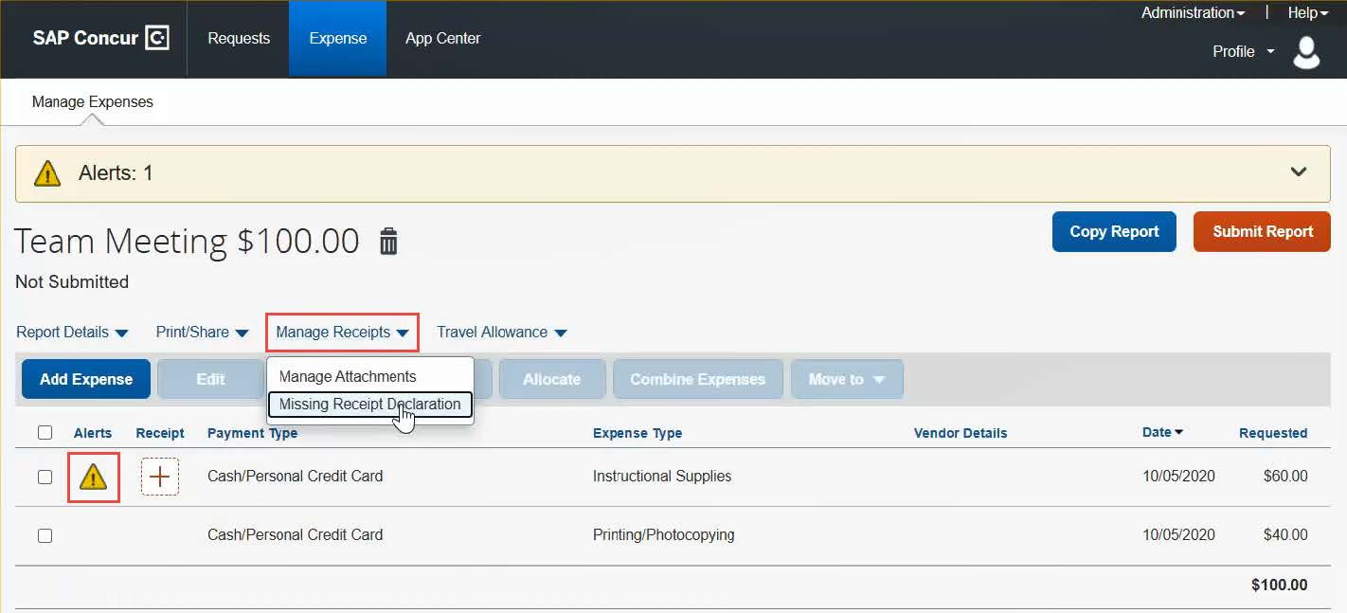1347x613 pixels.
Task: Select Missing Receipt Declaration menu item
Action: [369, 405]
